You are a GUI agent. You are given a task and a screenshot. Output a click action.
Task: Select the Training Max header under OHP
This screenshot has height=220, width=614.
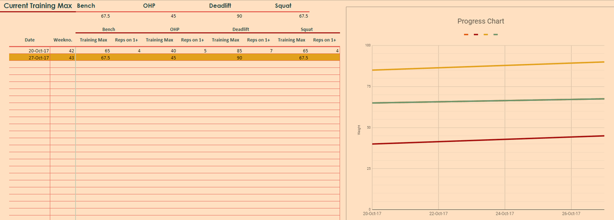160,40
